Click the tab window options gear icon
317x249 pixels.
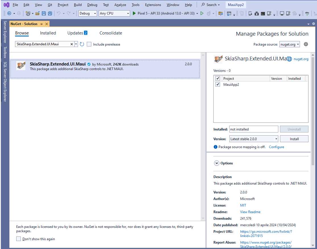tap(313, 24)
